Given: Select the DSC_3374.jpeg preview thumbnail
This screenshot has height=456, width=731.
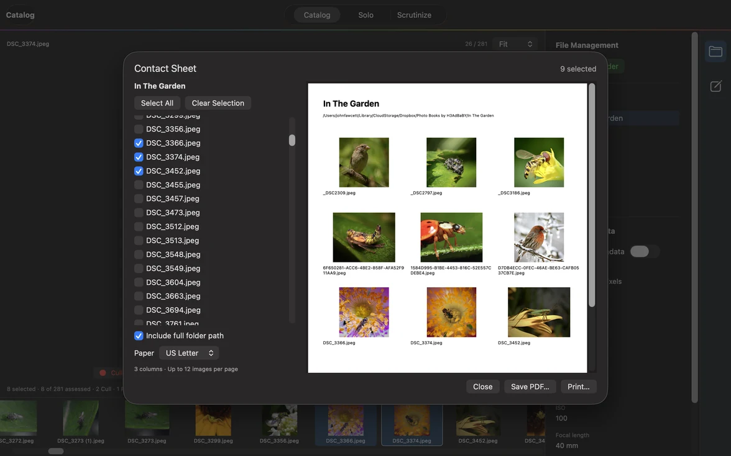Looking at the screenshot, I should (451, 312).
